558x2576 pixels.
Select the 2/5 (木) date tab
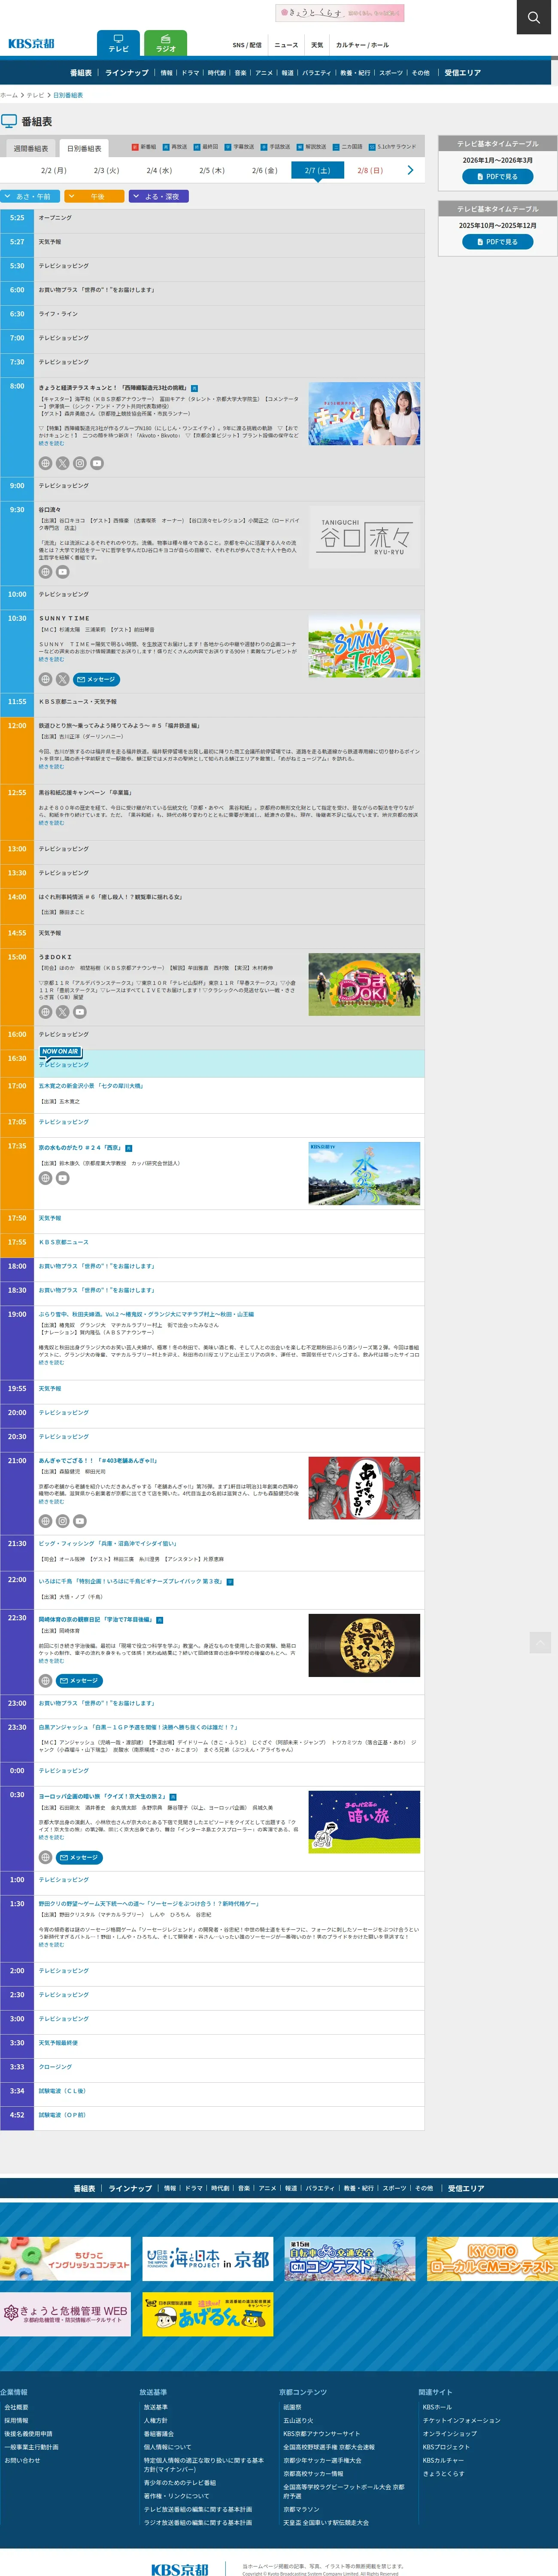[212, 171]
